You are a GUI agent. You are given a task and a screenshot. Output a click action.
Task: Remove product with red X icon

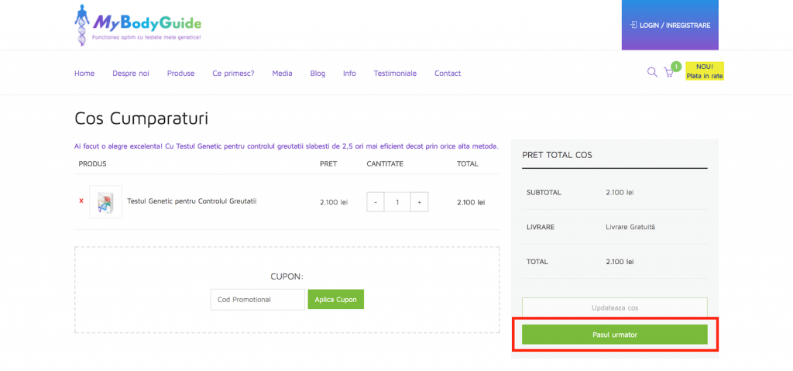coord(81,201)
